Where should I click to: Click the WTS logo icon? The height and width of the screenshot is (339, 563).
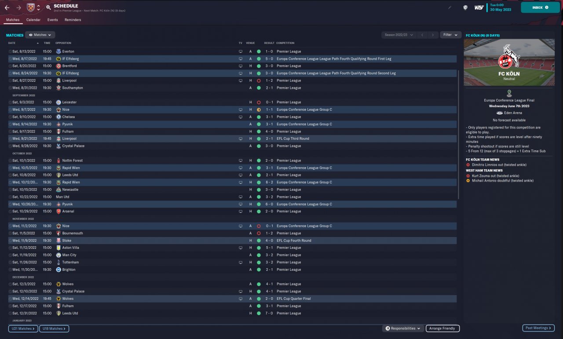[479, 7]
